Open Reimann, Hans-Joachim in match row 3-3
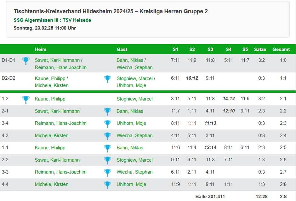Image resolution: width=296 pixels, height=201 pixels. [60, 172]
